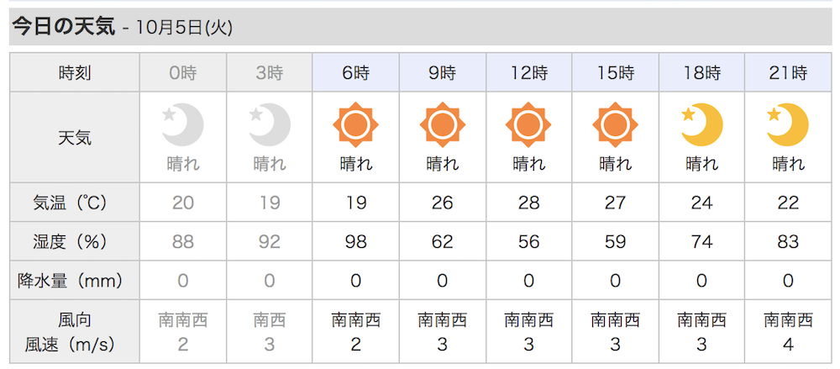Click the sun icon for 9時
840x369 pixels.
pyautogui.click(x=443, y=125)
